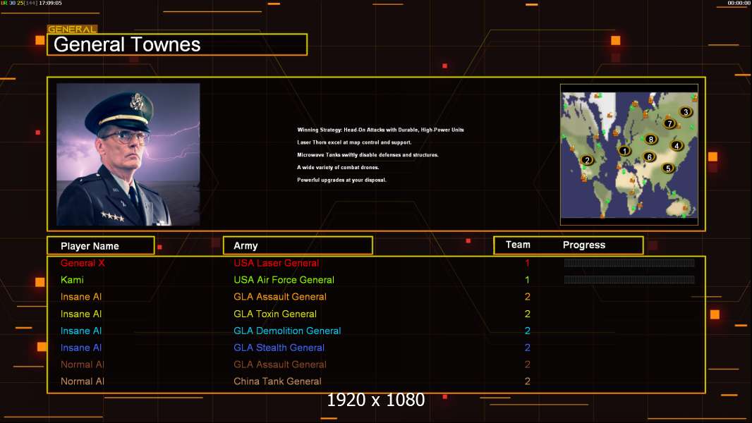Select USA Air Force General army entry
The image size is (752, 423).
point(284,280)
